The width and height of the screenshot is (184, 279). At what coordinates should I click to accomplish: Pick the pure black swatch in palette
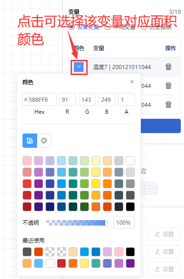coord(130,207)
